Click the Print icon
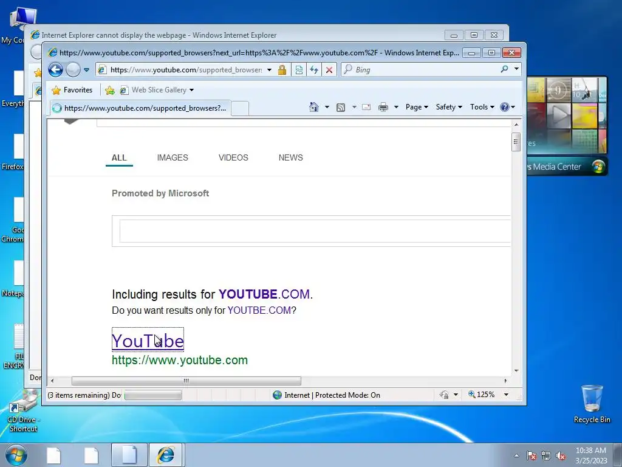Screen dimensions: 622x467 (383, 107)
